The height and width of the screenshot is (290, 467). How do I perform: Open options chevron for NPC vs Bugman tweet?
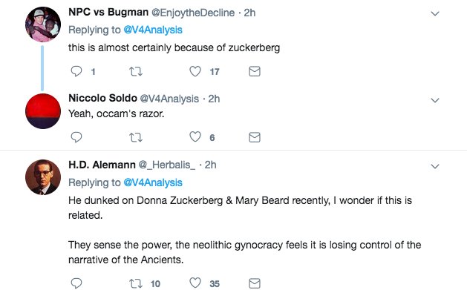click(435, 13)
